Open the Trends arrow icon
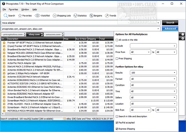The height and width of the screenshot is (132, 186). [x=110, y=16]
